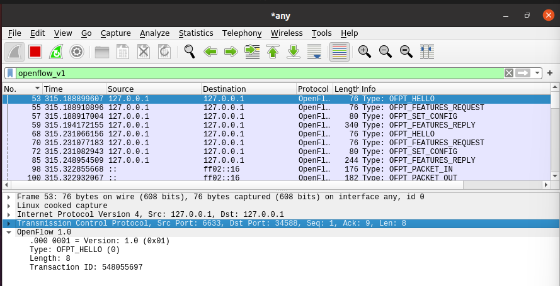This screenshot has height=286, width=560.
Task: Open the filter bookmark icon
Action: coord(10,74)
